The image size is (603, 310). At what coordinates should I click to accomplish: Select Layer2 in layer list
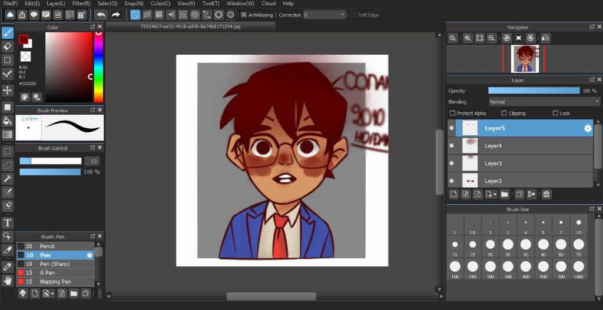tap(521, 181)
